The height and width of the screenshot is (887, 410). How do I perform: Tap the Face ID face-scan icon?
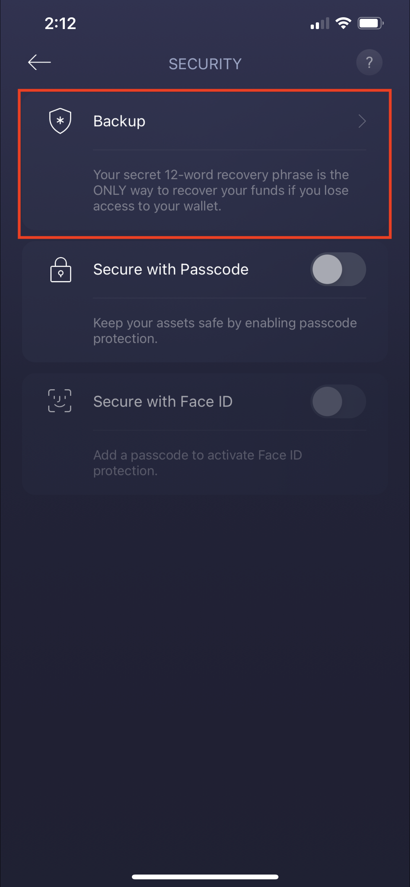click(x=60, y=401)
